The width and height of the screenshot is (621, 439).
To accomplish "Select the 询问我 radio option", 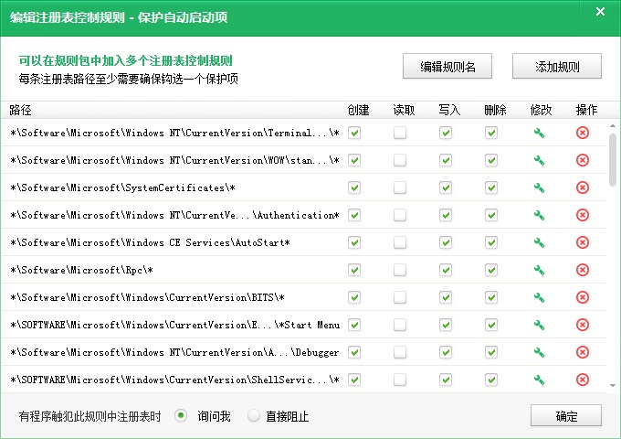I will point(181,416).
